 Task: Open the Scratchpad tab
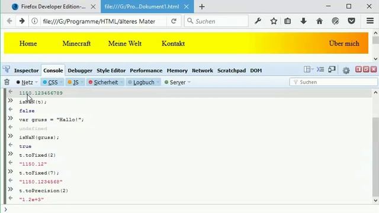(x=232, y=70)
